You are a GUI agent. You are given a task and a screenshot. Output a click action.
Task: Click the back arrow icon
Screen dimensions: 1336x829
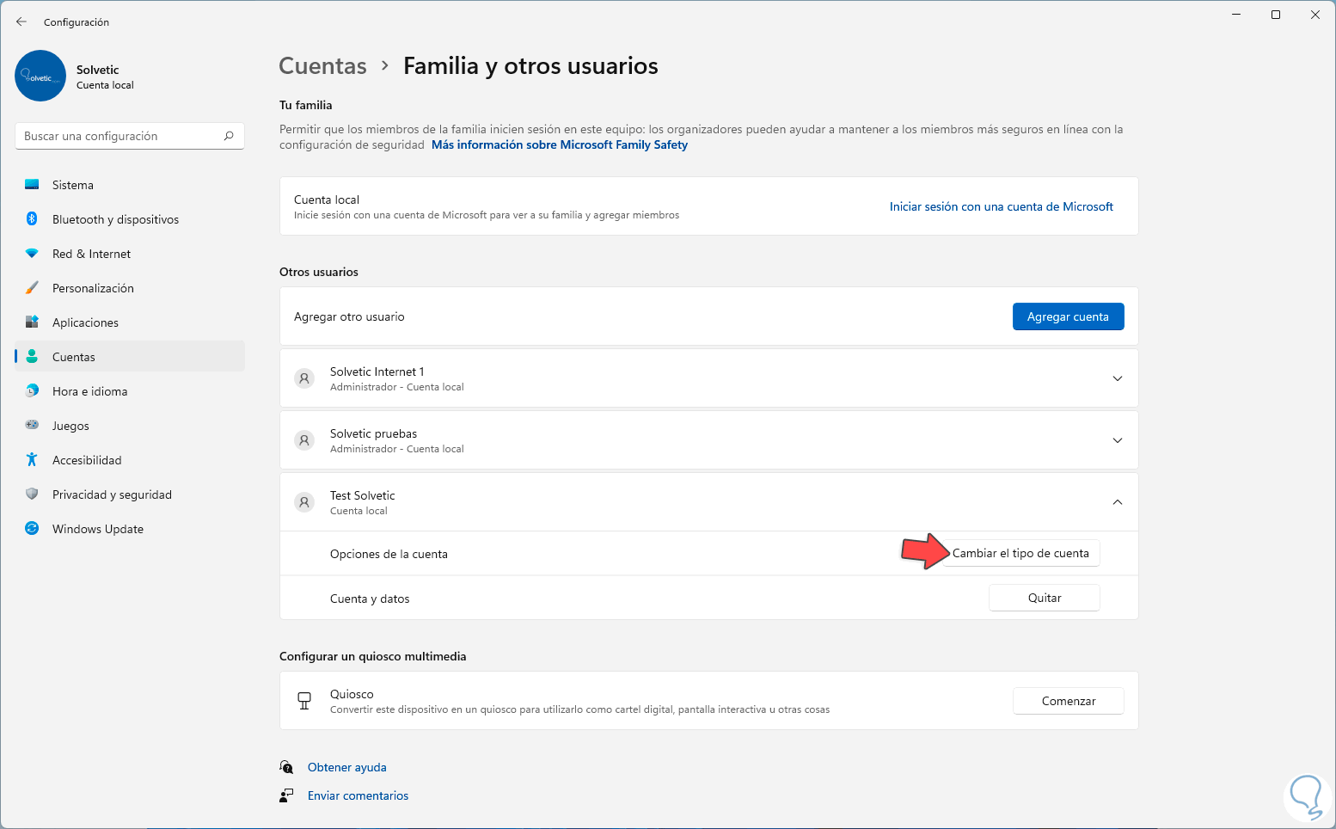coord(21,21)
